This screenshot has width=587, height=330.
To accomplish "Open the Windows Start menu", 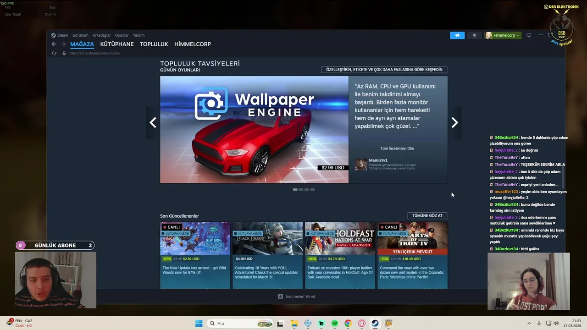I will (x=199, y=324).
